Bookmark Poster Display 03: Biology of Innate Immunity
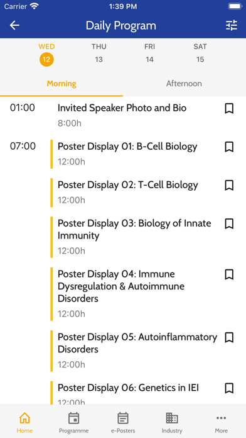 tap(229, 223)
